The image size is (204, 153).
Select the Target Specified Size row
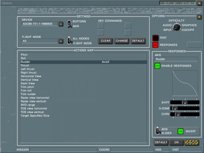tap(84, 116)
